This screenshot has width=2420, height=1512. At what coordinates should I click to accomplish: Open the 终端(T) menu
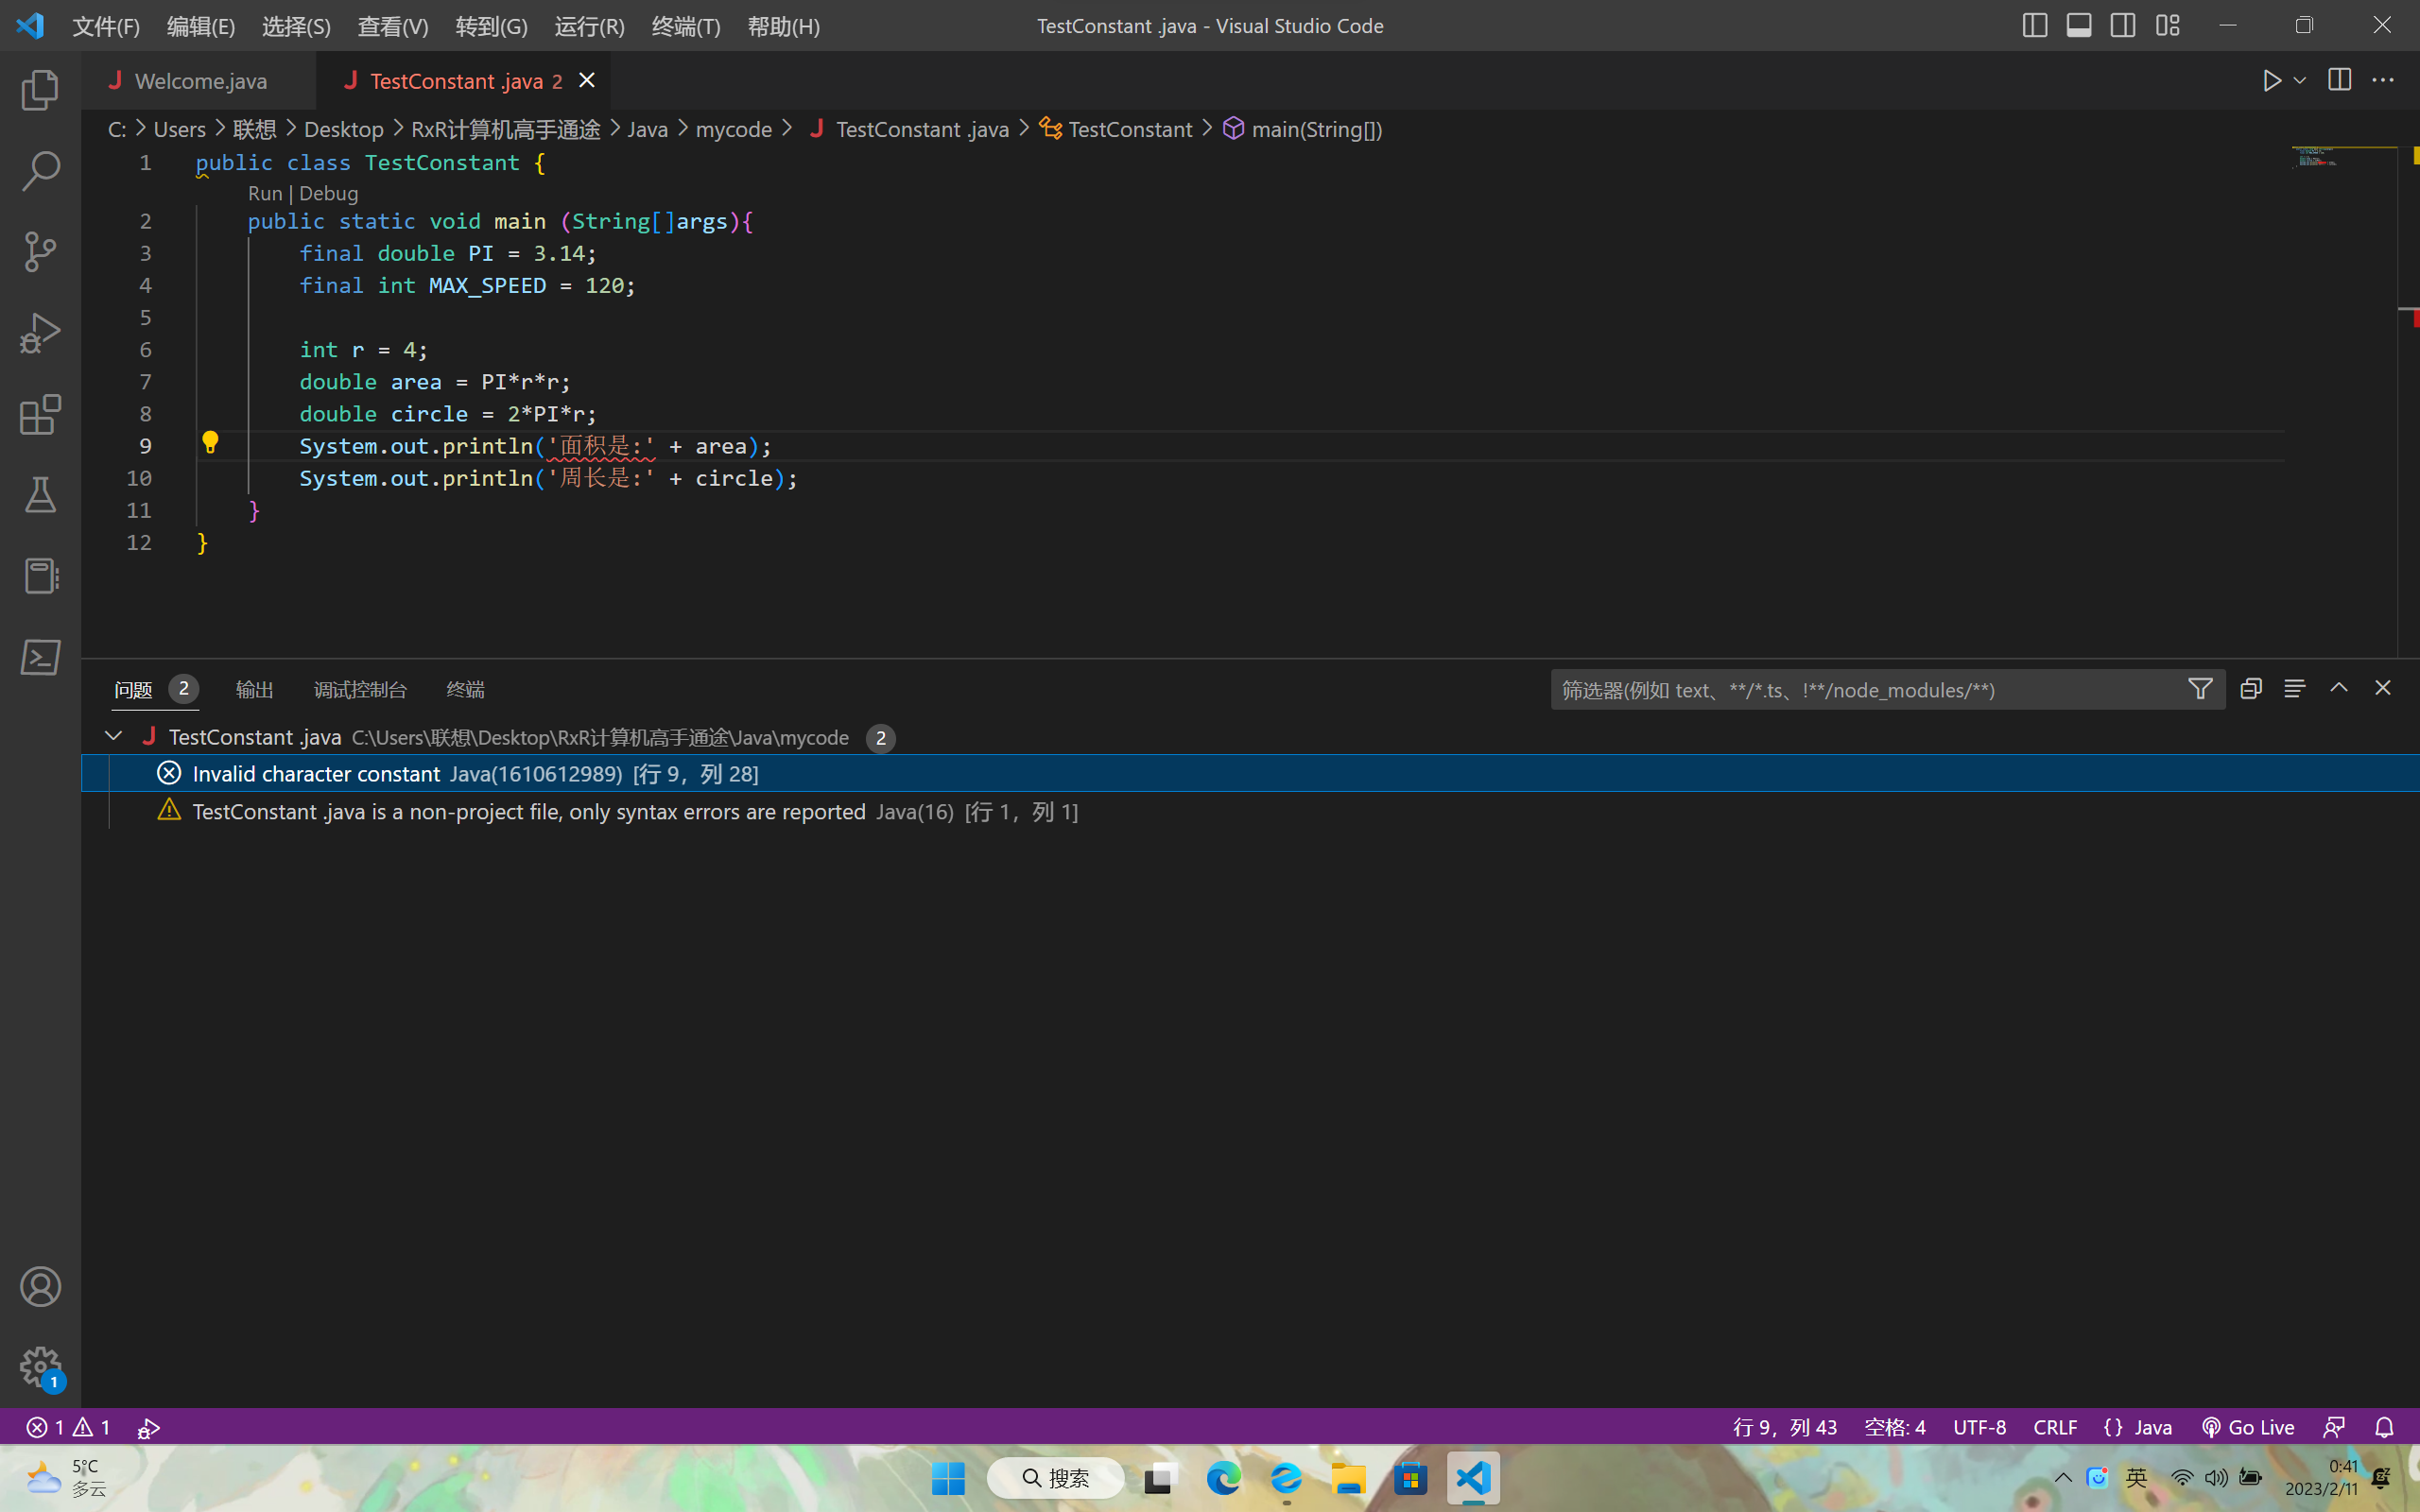tap(685, 26)
